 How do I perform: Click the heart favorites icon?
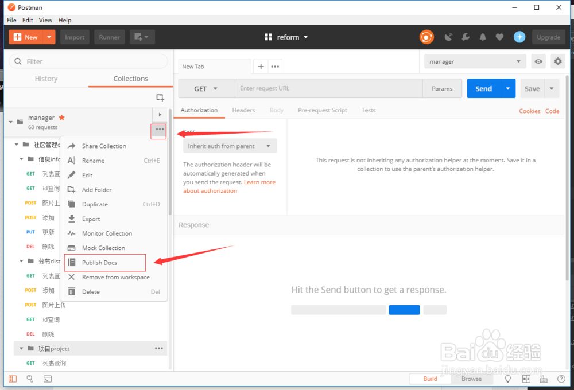[500, 37]
